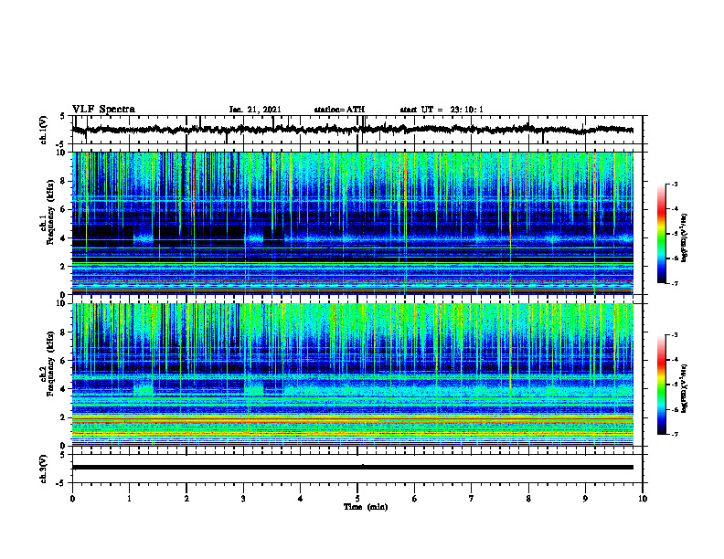Screen dimensions: 724x559
Task: Click the '-3' value on ch.1 colorbar
Action: point(674,184)
